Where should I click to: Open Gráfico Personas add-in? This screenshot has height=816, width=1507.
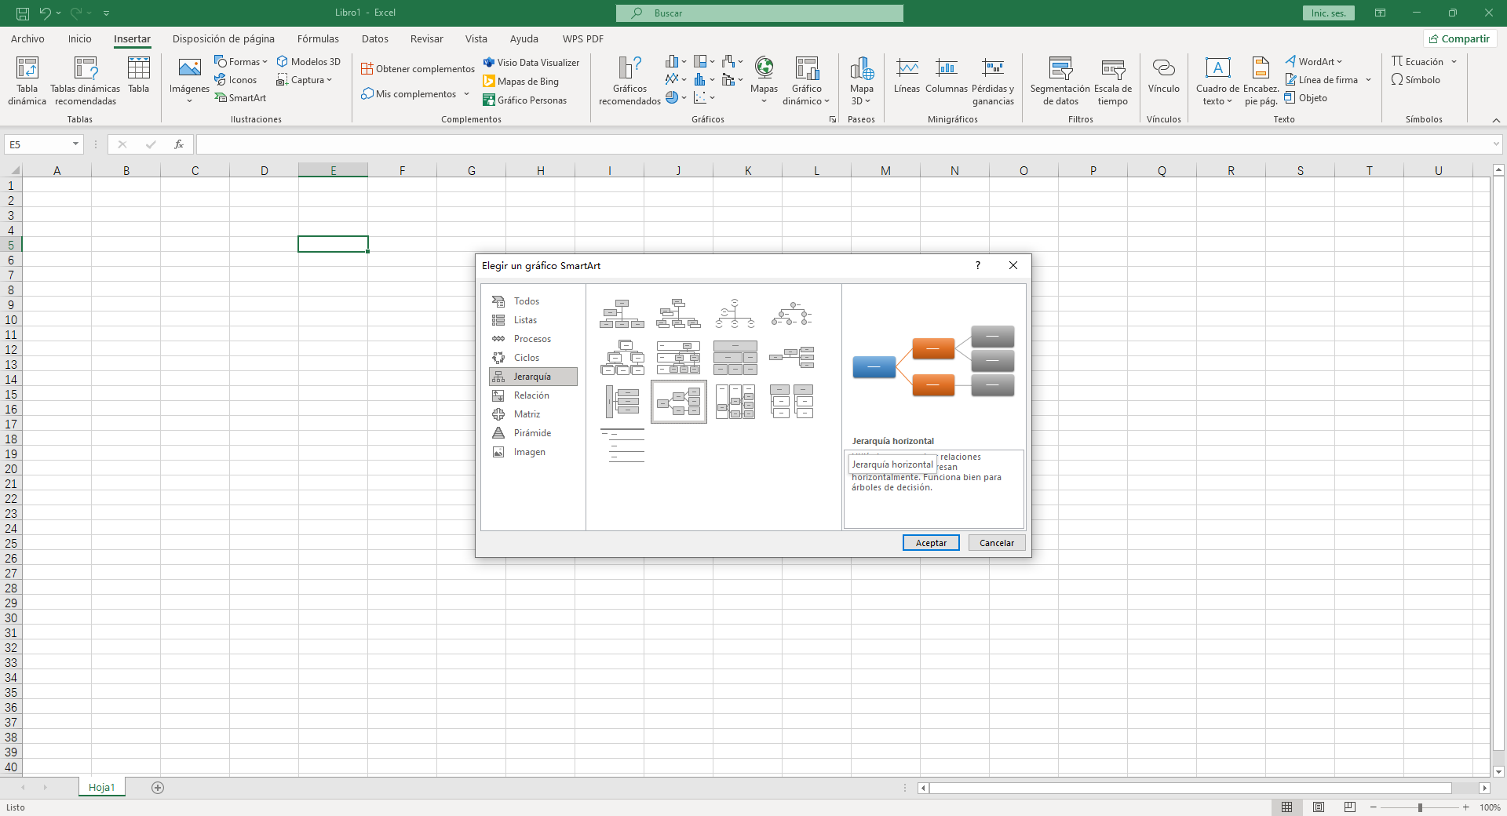(x=525, y=100)
